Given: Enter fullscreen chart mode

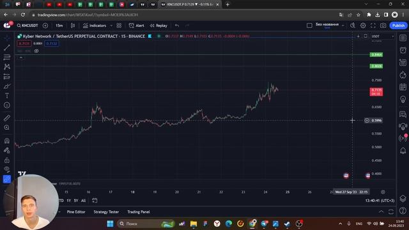Looking at the screenshot, I should [373, 26].
